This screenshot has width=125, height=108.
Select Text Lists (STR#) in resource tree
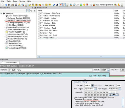16,46
